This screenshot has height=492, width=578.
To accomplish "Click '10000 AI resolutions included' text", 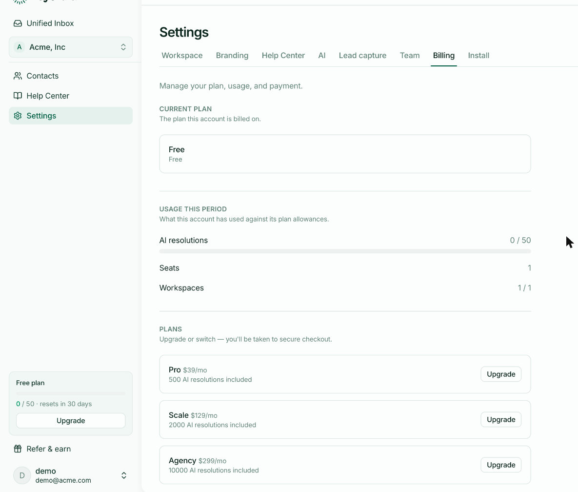I will [214, 470].
